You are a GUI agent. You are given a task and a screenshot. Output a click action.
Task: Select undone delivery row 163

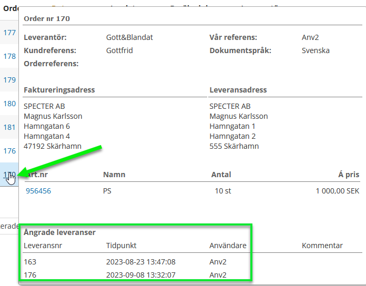click(30, 261)
